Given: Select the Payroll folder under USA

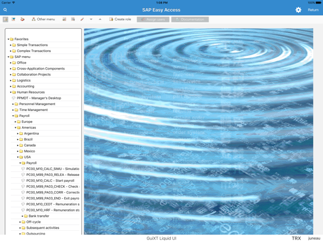Looking at the screenshot, I should tap(32, 163).
